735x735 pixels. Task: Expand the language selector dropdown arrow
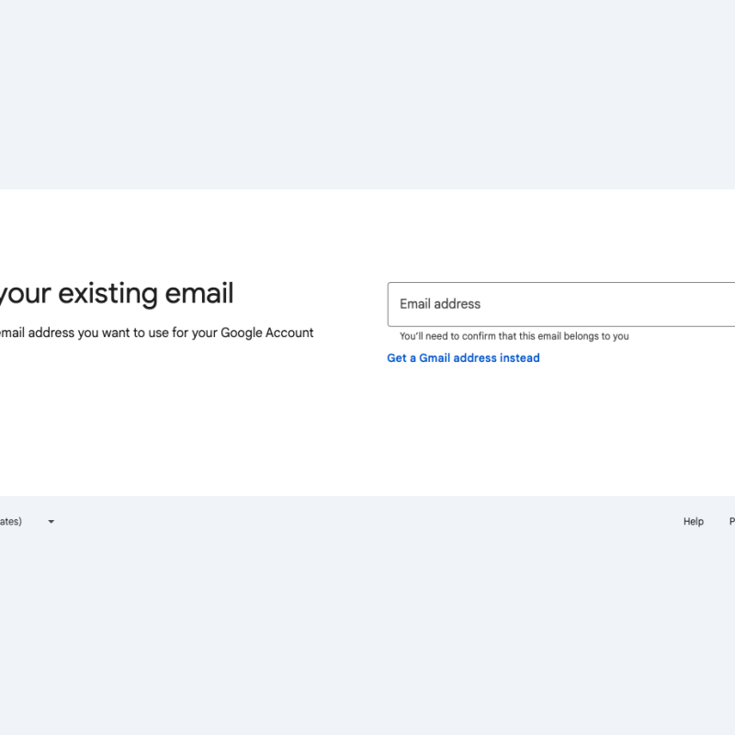[x=51, y=522]
